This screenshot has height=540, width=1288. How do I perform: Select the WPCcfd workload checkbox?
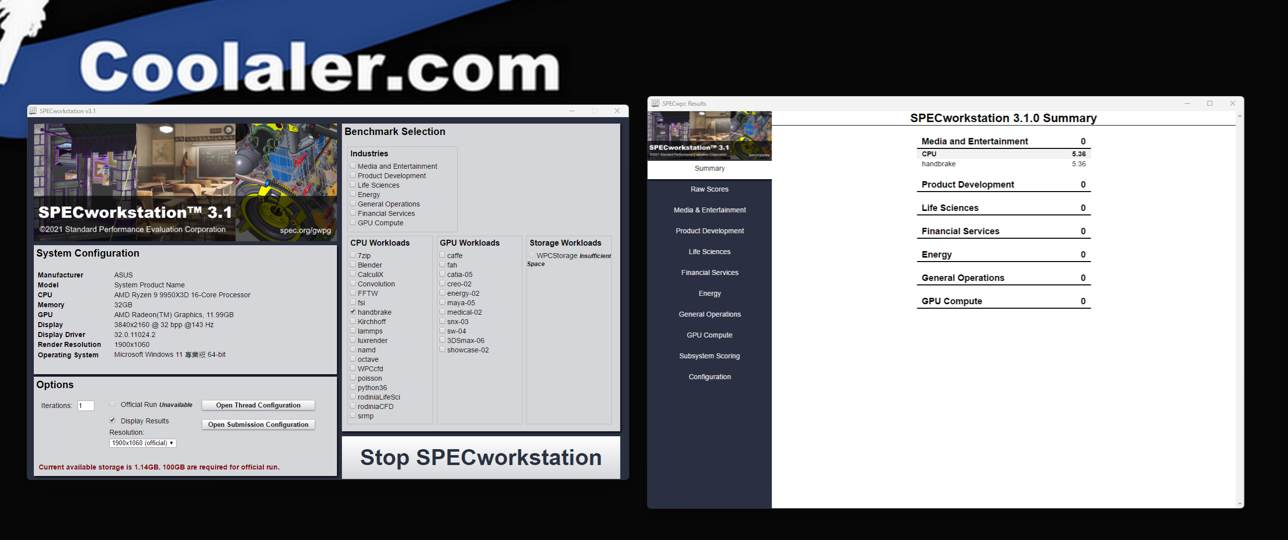pos(353,369)
